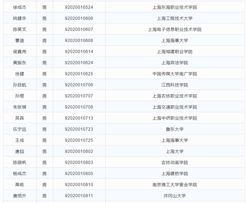Screen dimensions: 247x203
Task: Click the 上海电子信息职业技术学院 cell
Action: click(175, 29)
